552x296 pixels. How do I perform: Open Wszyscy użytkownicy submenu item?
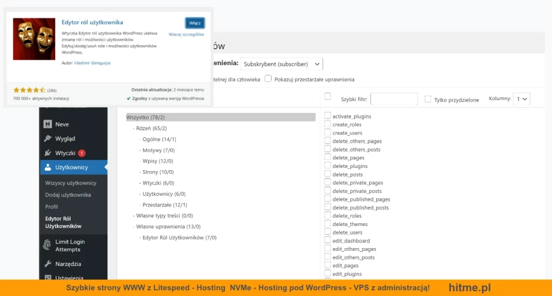pyautogui.click(x=71, y=183)
